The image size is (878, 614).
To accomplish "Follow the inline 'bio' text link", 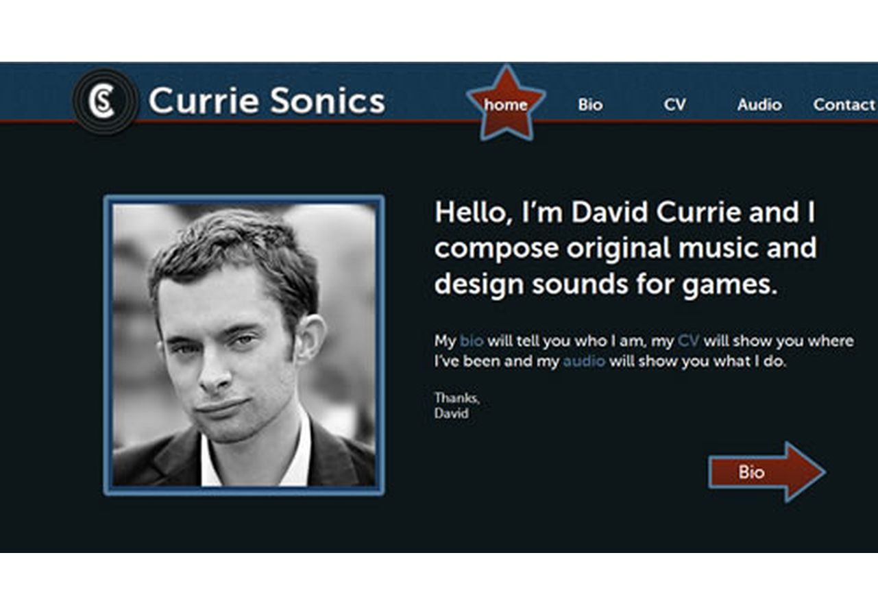I will [472, 341].
